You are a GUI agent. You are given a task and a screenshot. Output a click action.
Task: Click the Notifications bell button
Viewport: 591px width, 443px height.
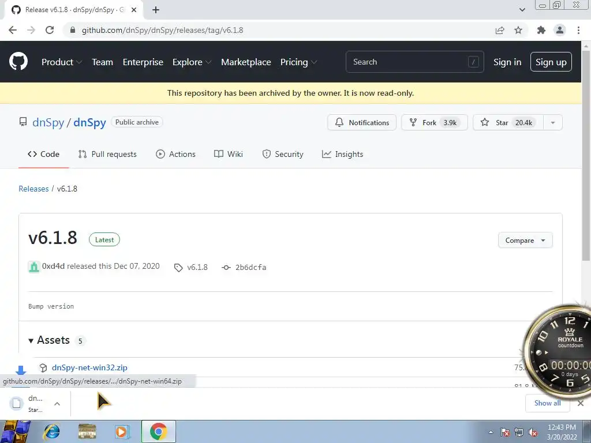point(362,122)
